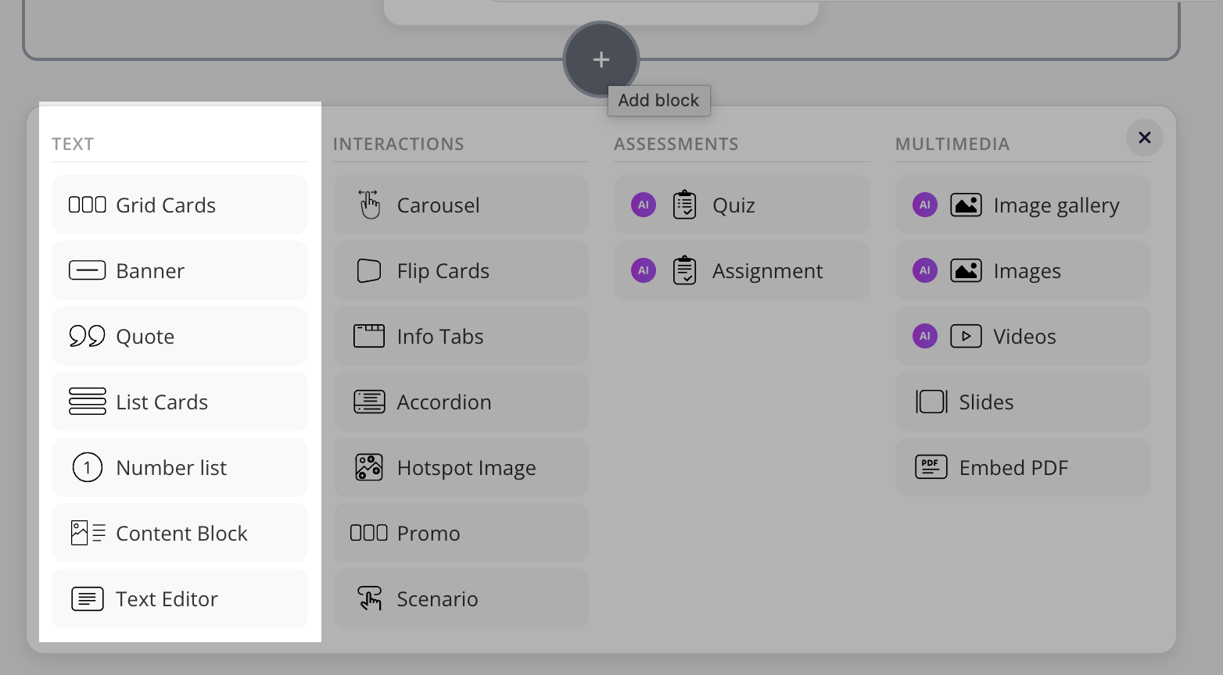Close the block picker panel
This screenshot has height=675, width=1223.
click(x=1144, y=137)
